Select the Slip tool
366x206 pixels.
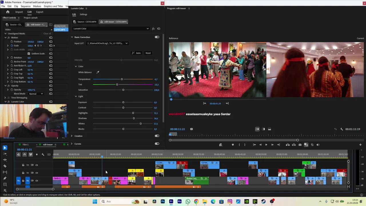(x=5, y=172)
